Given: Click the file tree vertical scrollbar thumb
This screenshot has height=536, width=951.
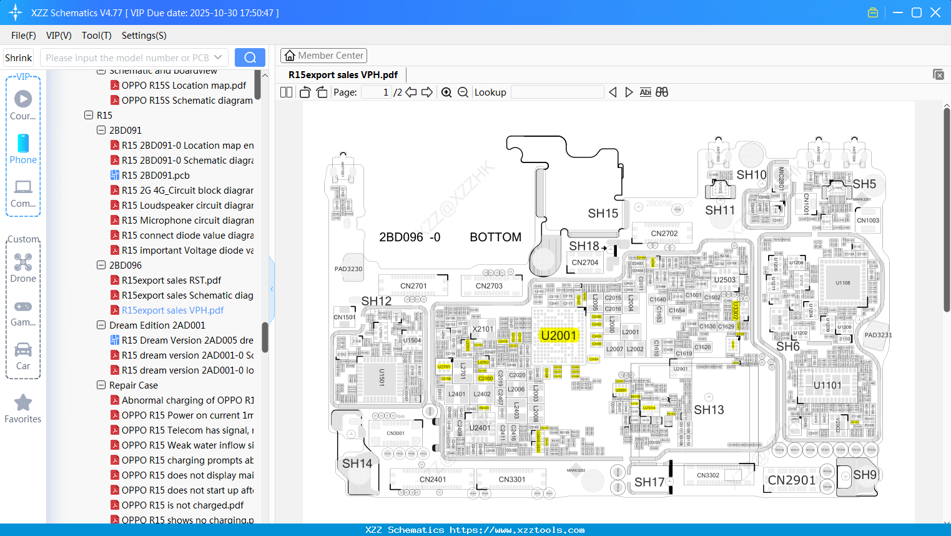Looking at the screenshot, I should coord(265,337).
